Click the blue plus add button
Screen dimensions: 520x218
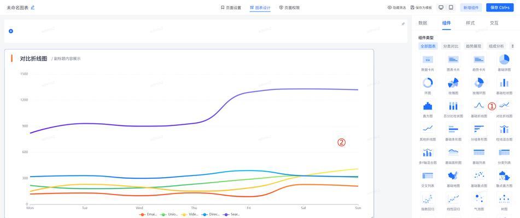[11, 31]
